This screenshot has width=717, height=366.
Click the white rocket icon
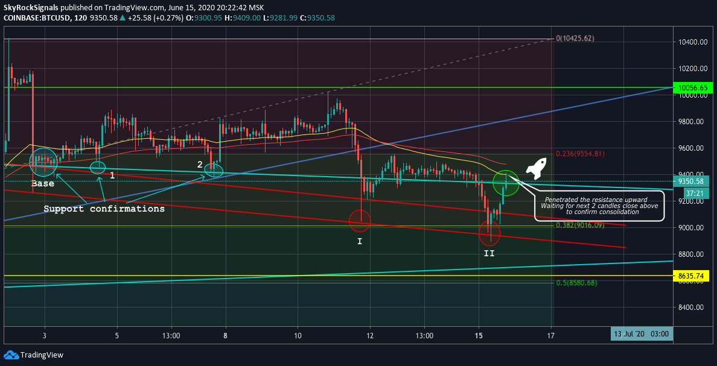[x=537, y=168]
